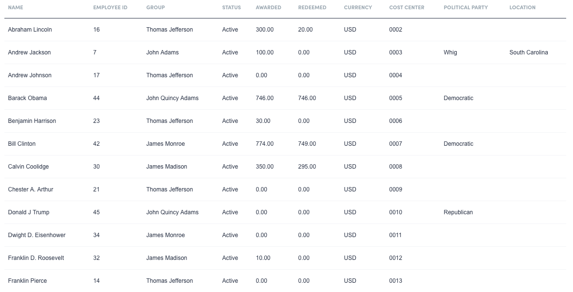Sort by the POLITICAL PARTY column
Viewport: 573px width, 292px height.
pyautogui.click(x=465, y=7)
